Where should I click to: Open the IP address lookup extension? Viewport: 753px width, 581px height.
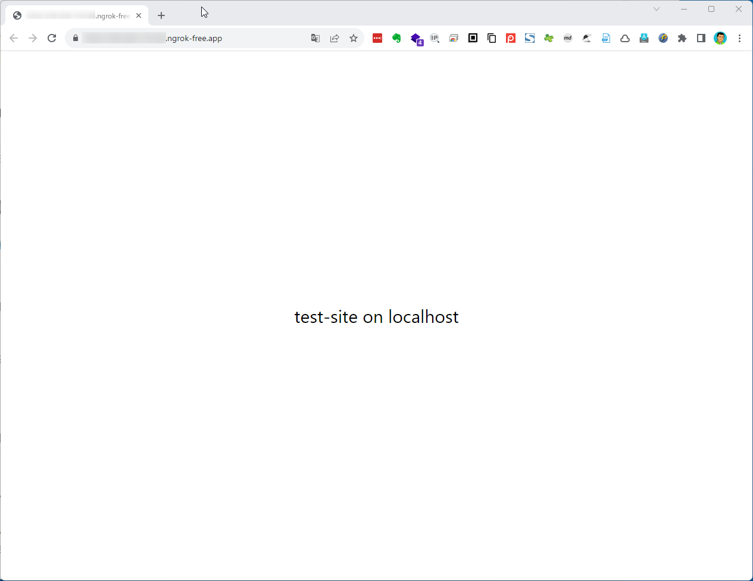pyautogui.click(x=435, y=38)
